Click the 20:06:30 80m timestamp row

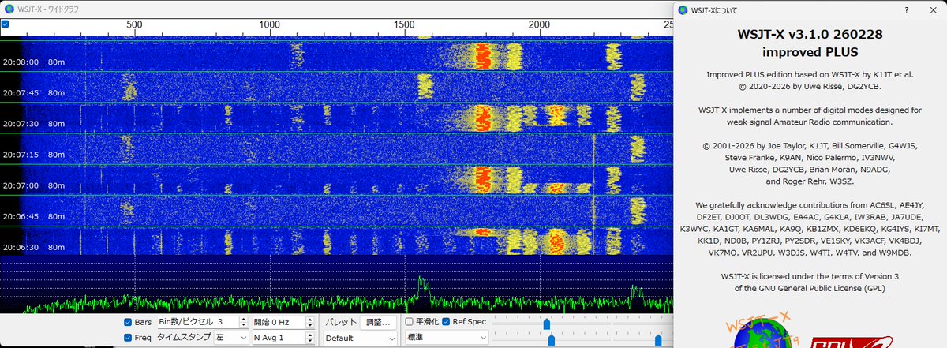coord(34,247)
